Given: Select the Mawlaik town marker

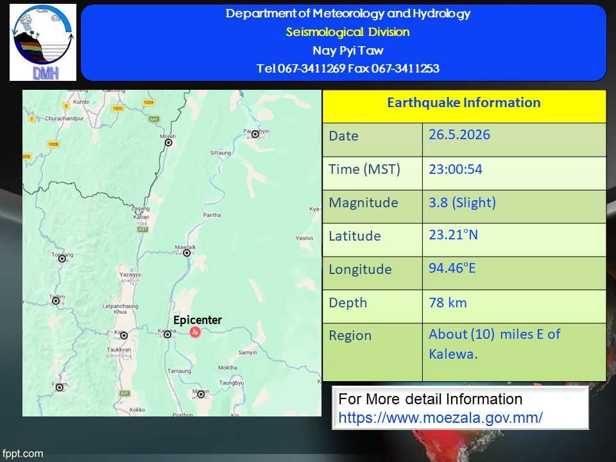Looking at the screenshot, I should 187,253.
